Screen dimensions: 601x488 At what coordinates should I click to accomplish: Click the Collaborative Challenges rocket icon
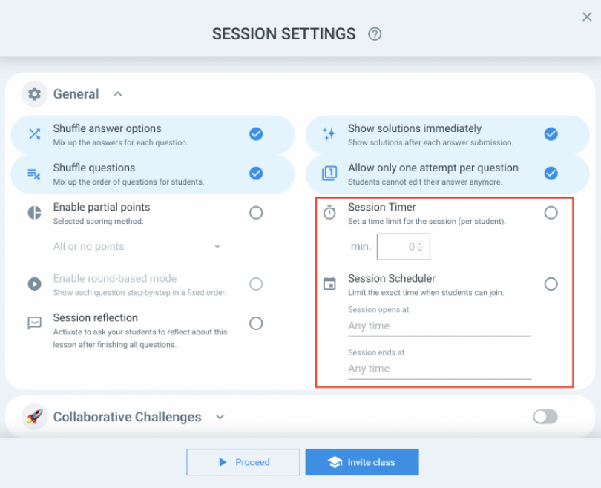click(34, 417)
